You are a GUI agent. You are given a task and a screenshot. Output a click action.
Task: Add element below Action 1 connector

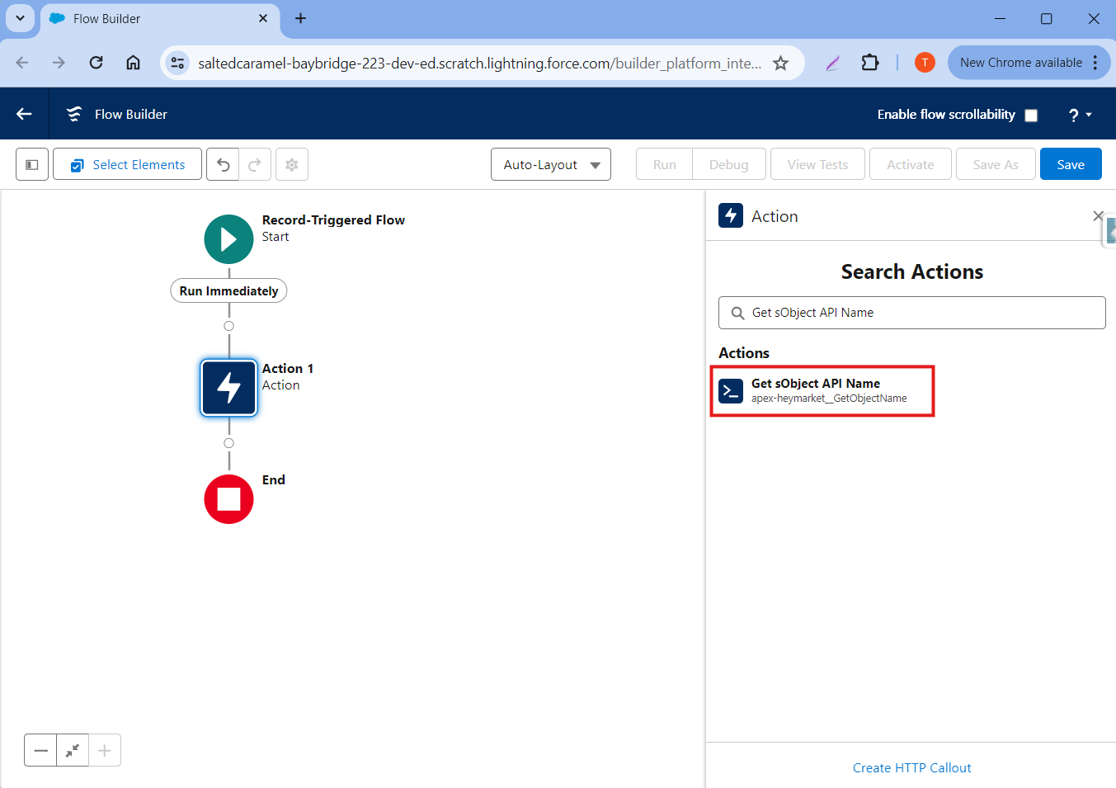pos(228,443)
